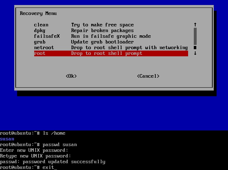Select the dpkg repair packages entry

[x=111, y=31]
